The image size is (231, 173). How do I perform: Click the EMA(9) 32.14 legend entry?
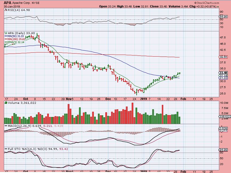tap(15, 42)
